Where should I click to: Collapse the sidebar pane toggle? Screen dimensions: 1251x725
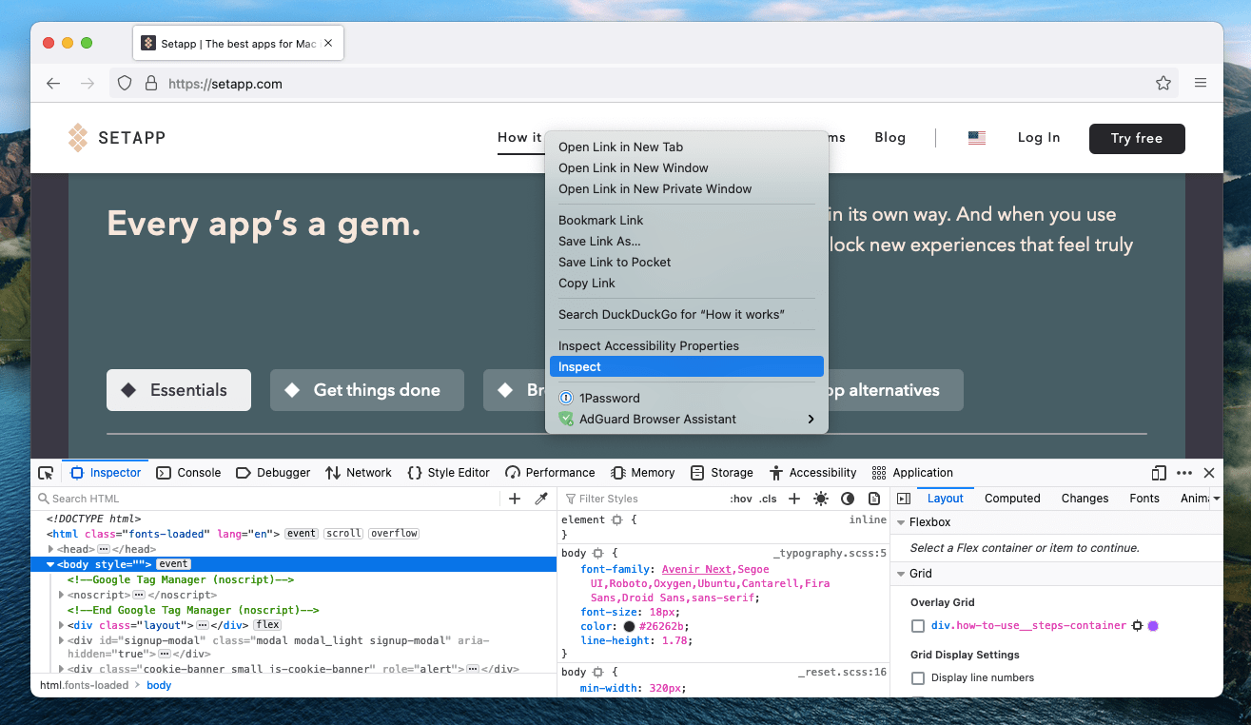pos(904,499)
